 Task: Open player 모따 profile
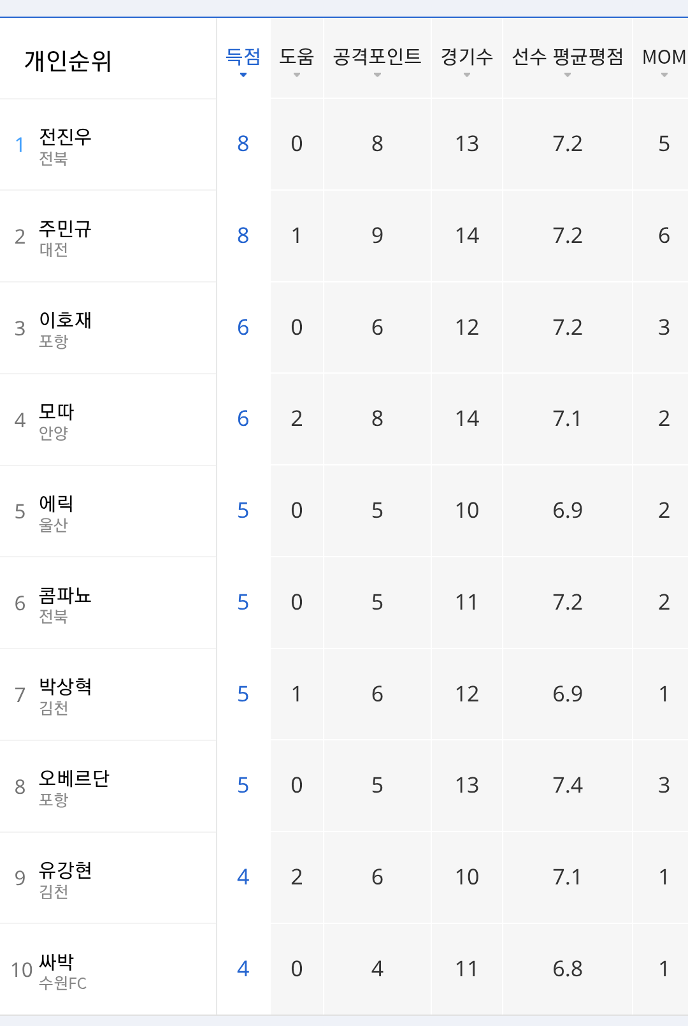tap(57, 413)
